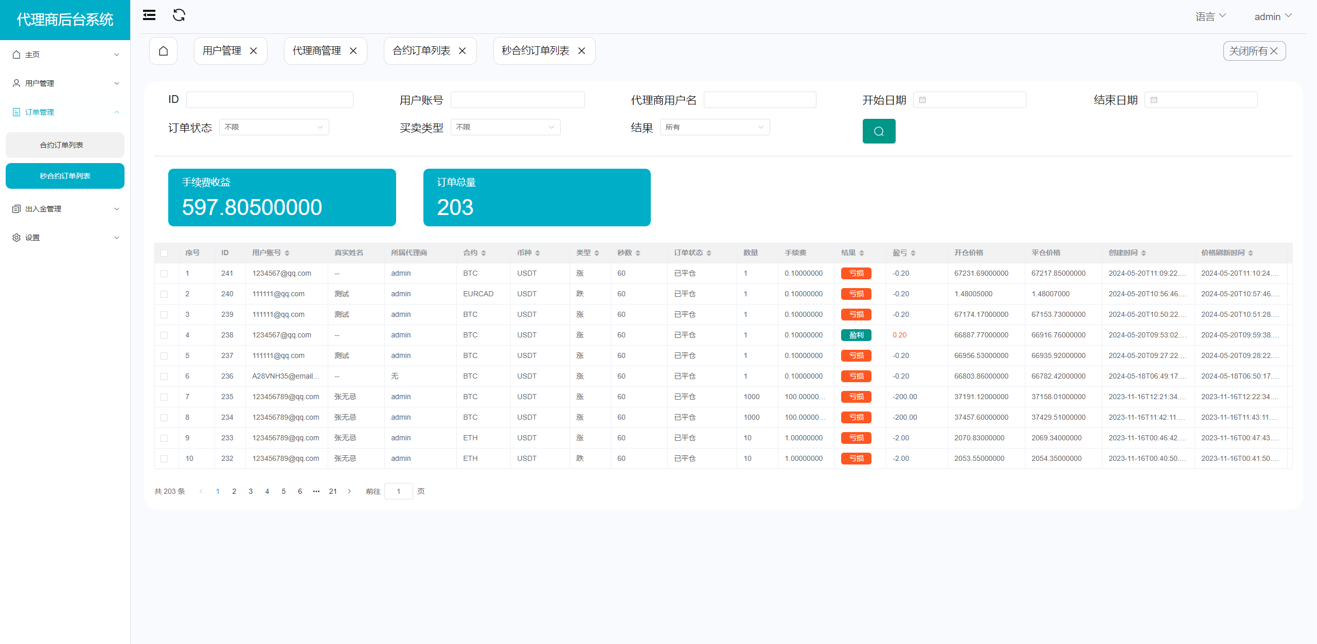Sort by 盈亏 column arrows

913,253
